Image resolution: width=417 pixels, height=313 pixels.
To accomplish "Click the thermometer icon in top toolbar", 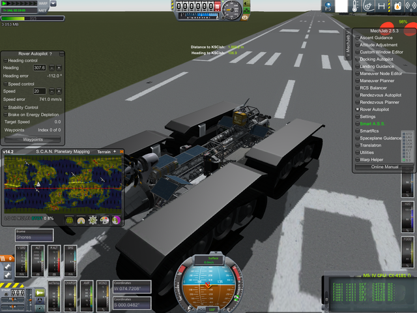I will 354,6.
